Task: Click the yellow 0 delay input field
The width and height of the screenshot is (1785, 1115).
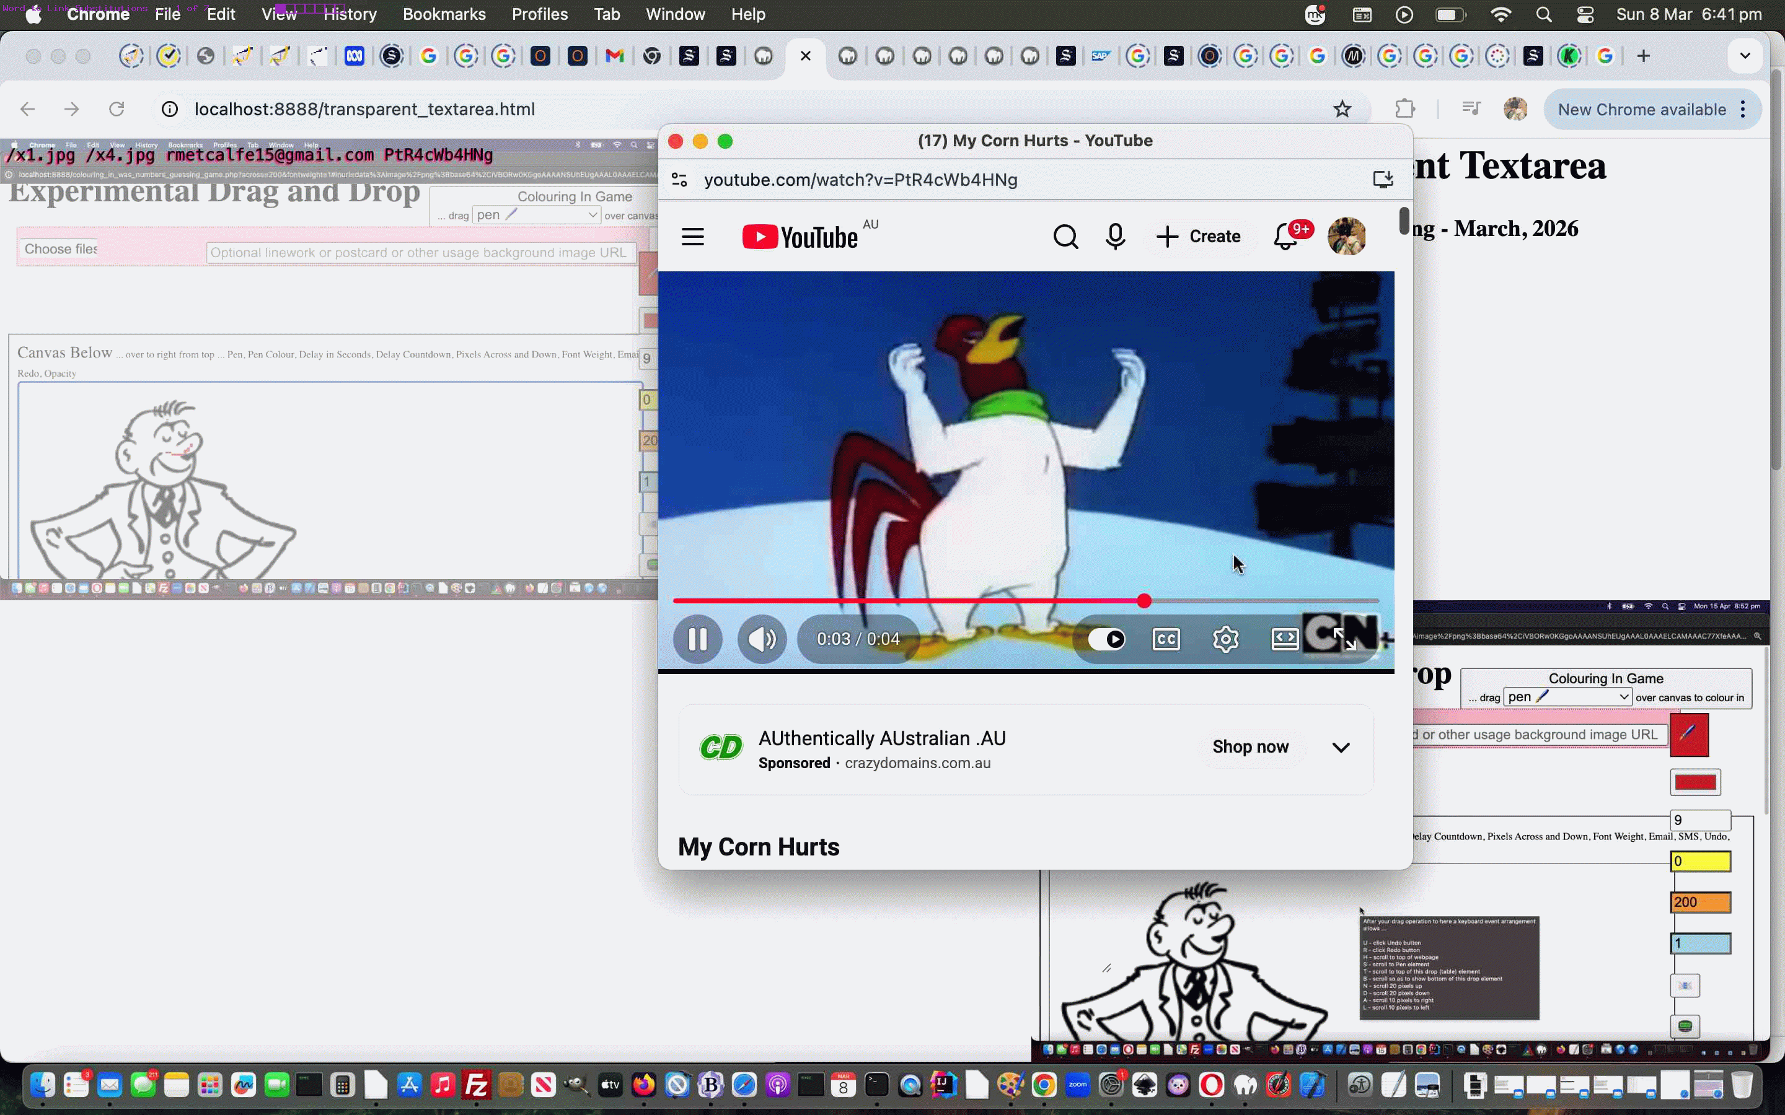Action: 1699,861
